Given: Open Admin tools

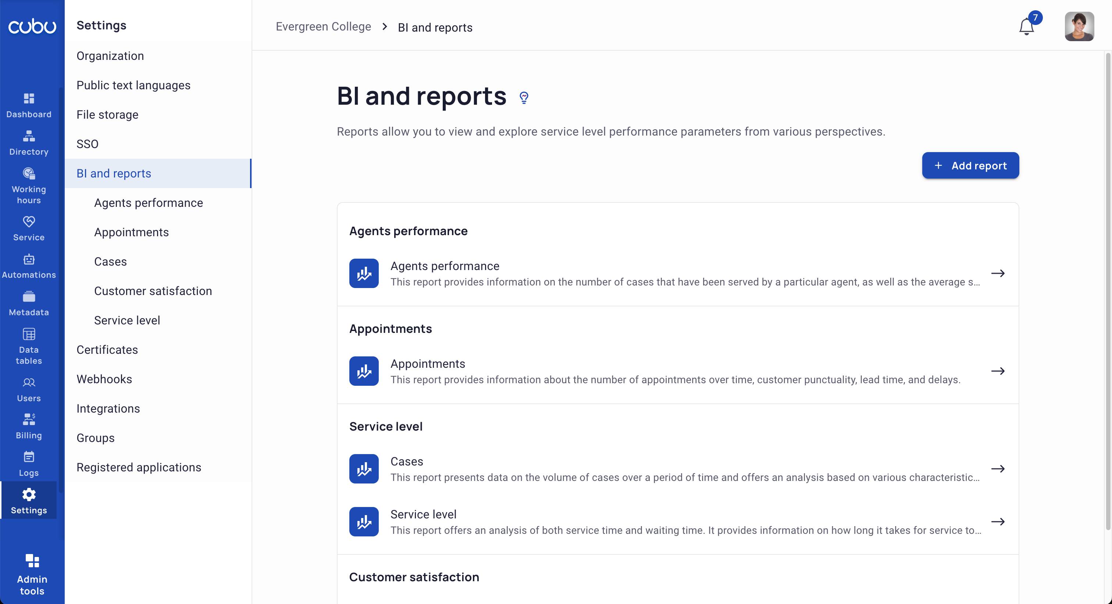Looking at the screenshot, I should click(x=32, y=575).
